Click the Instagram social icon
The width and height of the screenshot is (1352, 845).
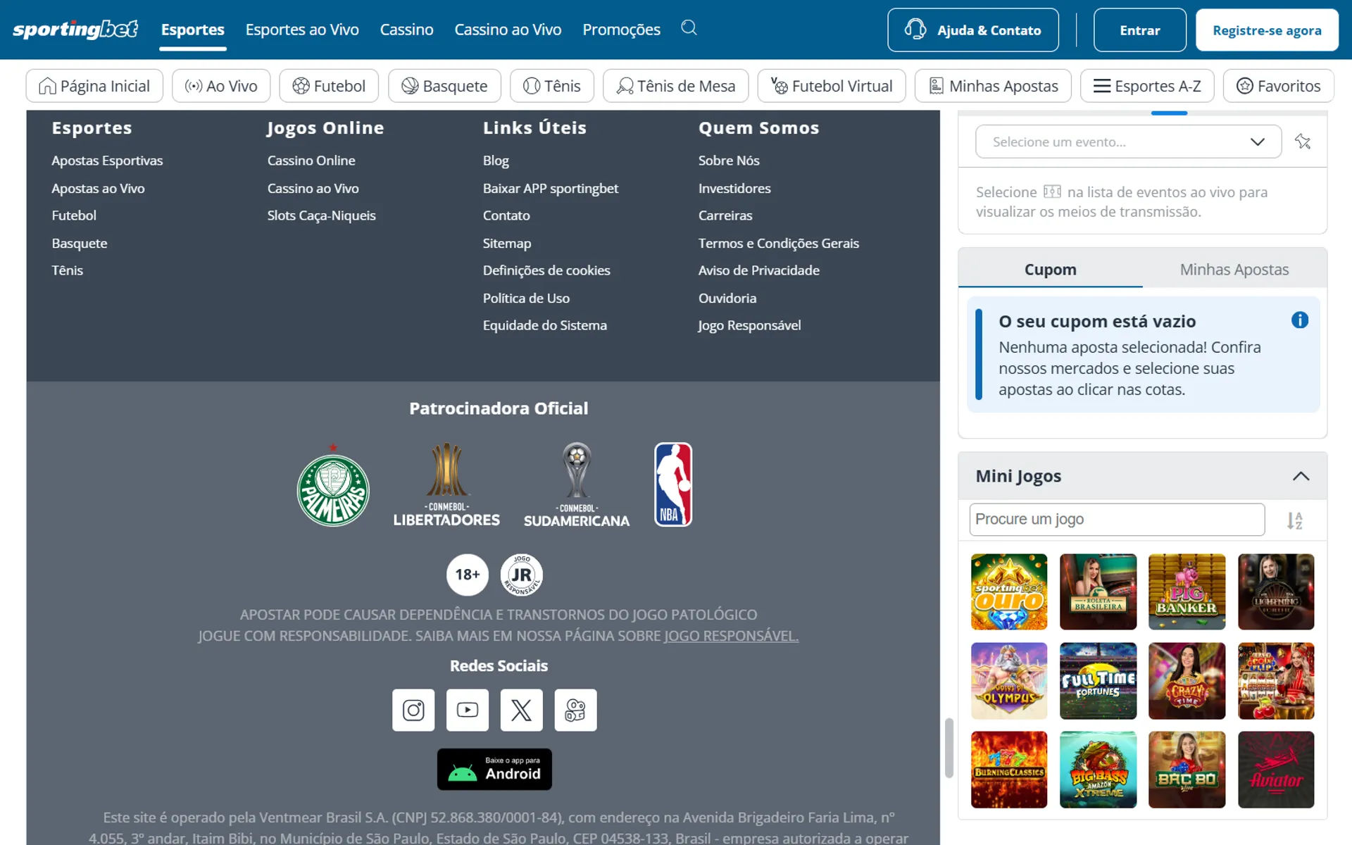click(x=413, y=710)
